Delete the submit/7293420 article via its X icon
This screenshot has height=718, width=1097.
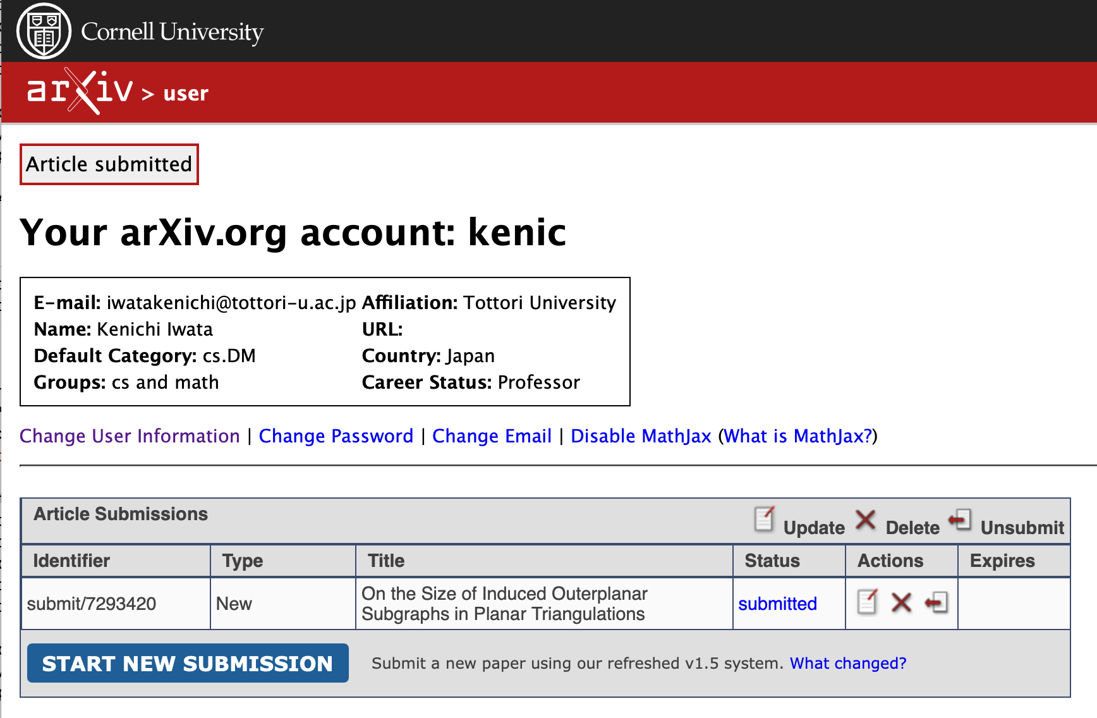click(902, 603)
